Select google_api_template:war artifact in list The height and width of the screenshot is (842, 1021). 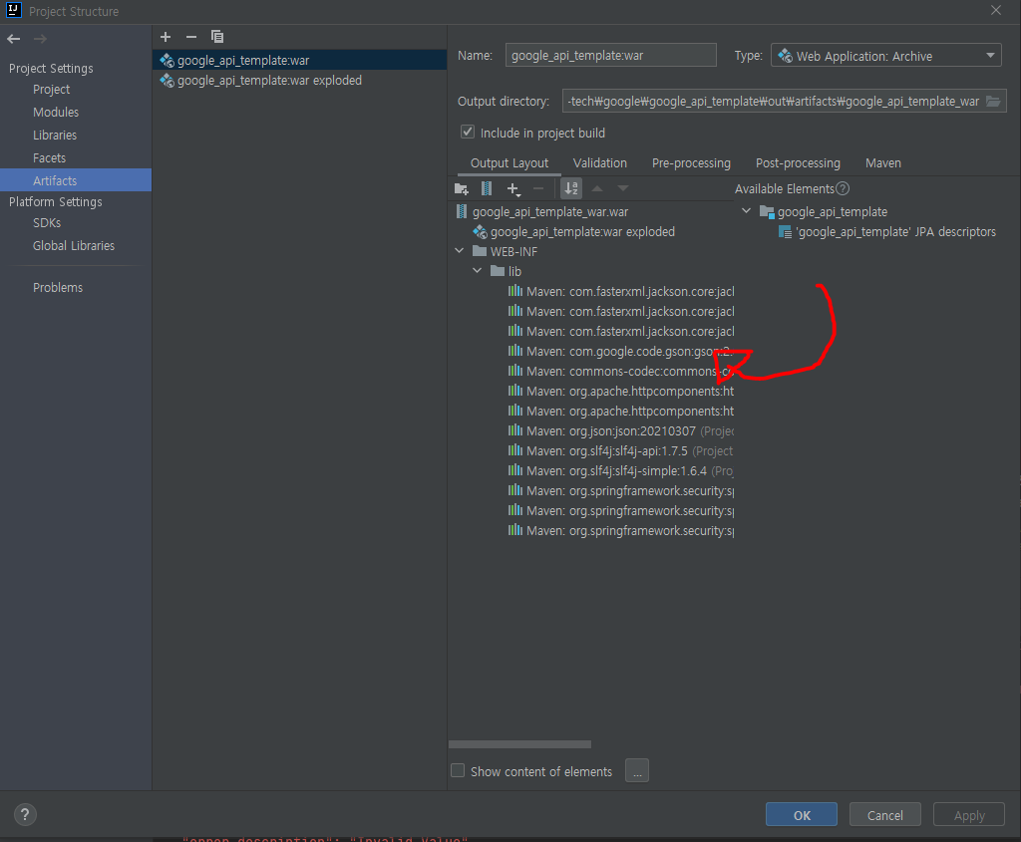coord(299,60)
